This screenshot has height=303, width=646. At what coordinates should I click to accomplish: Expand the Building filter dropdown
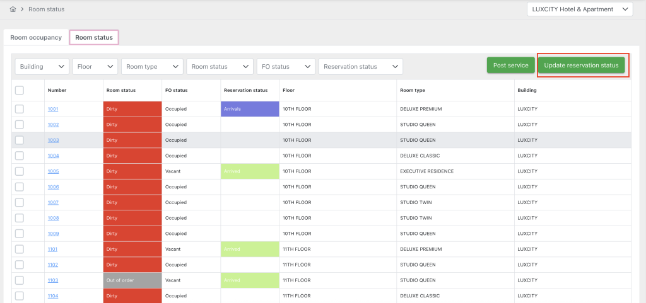coord(42,67)
